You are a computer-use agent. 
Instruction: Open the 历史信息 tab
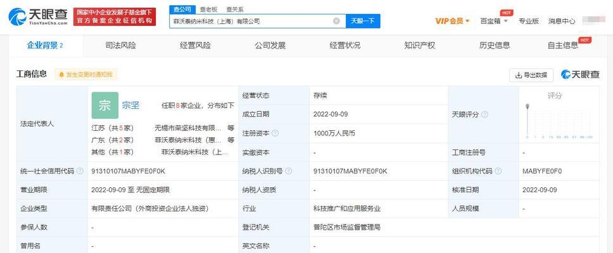[x=495, y=46]
